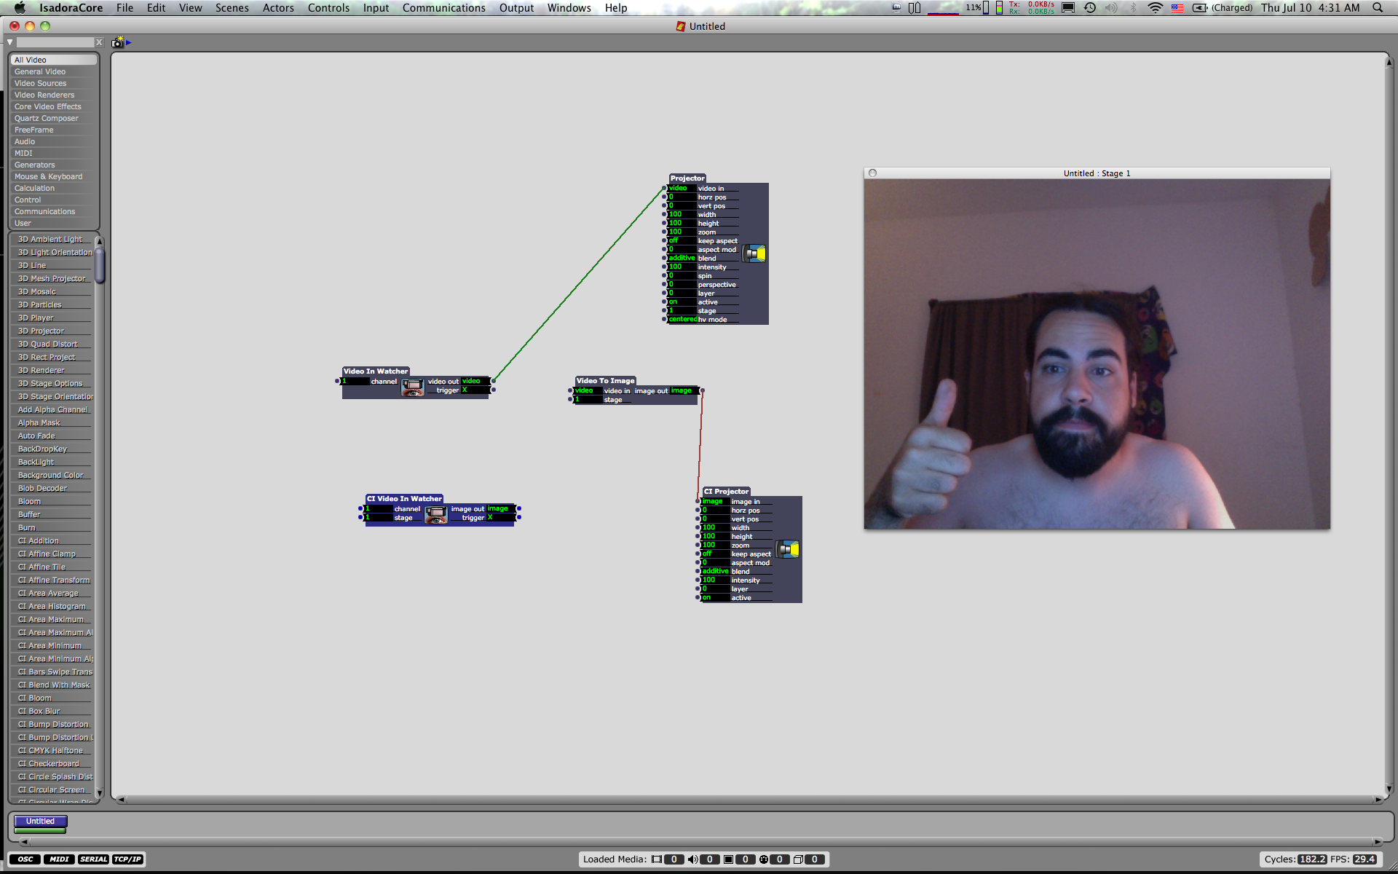This screenshot has height=874, width=1398.
Task: Toggle Projector 'keep aspect' off value
Action: coord(682,240)
